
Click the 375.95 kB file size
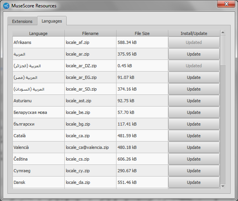(x=127, y=54)
